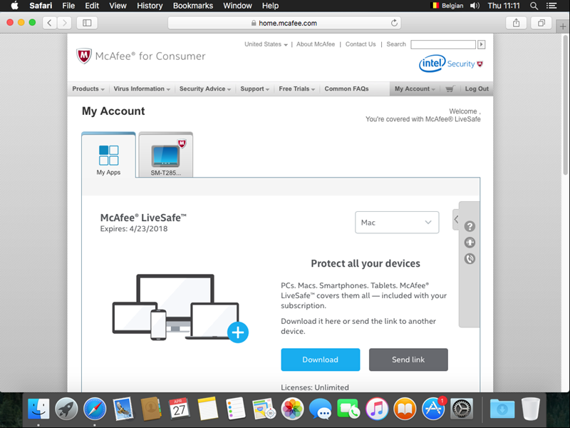Open Messages in the dock
Screen dimensions: 570x428
point(320,409)
